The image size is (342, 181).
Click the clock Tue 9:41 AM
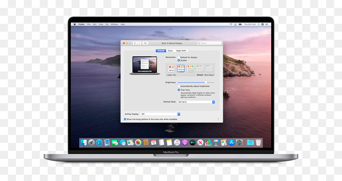click(250, 24)
